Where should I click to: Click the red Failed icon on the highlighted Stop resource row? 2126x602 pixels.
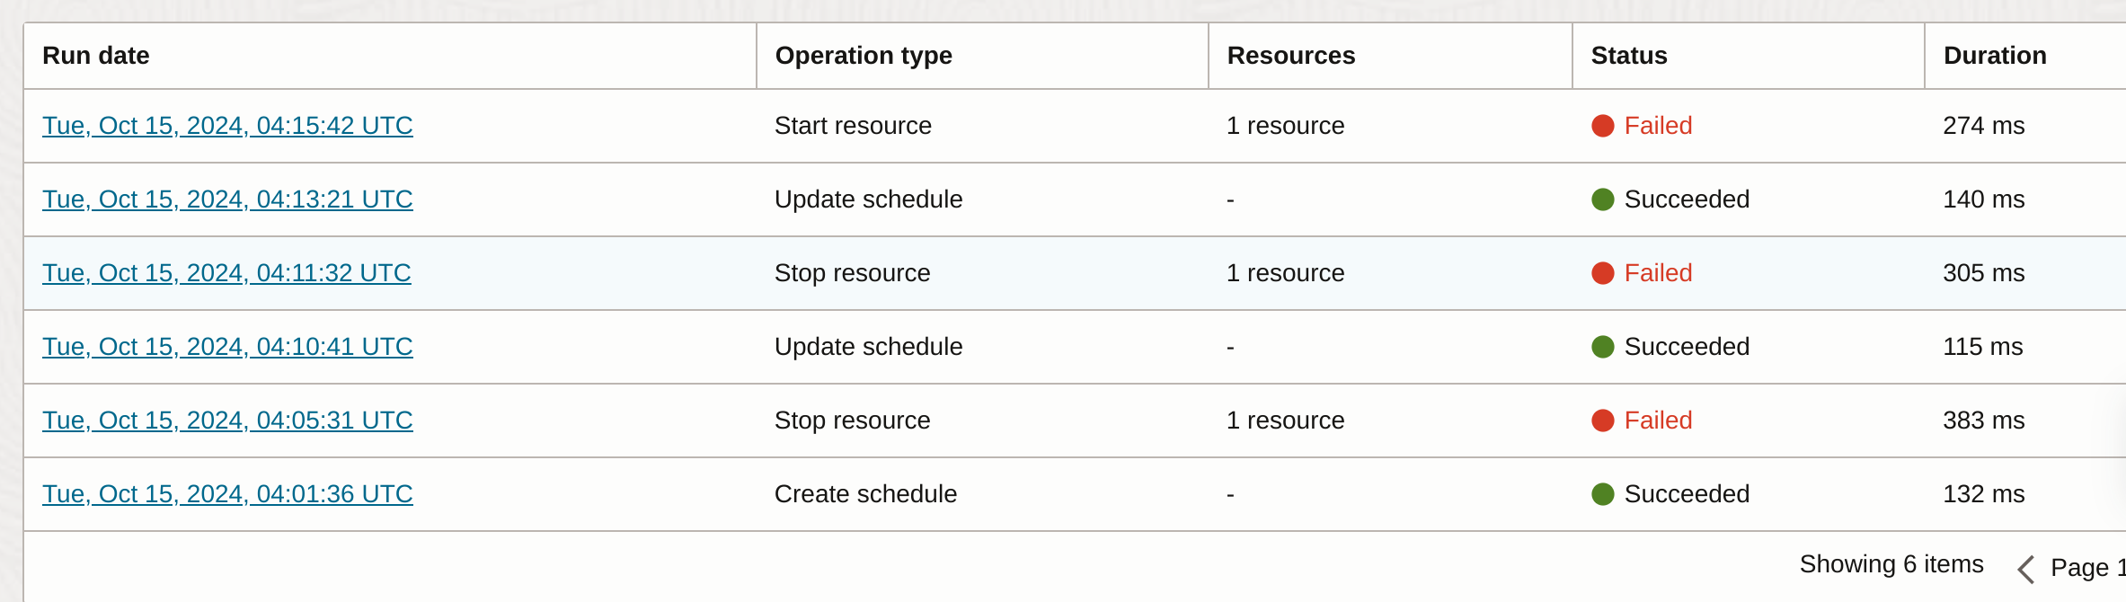point(1603,273)
